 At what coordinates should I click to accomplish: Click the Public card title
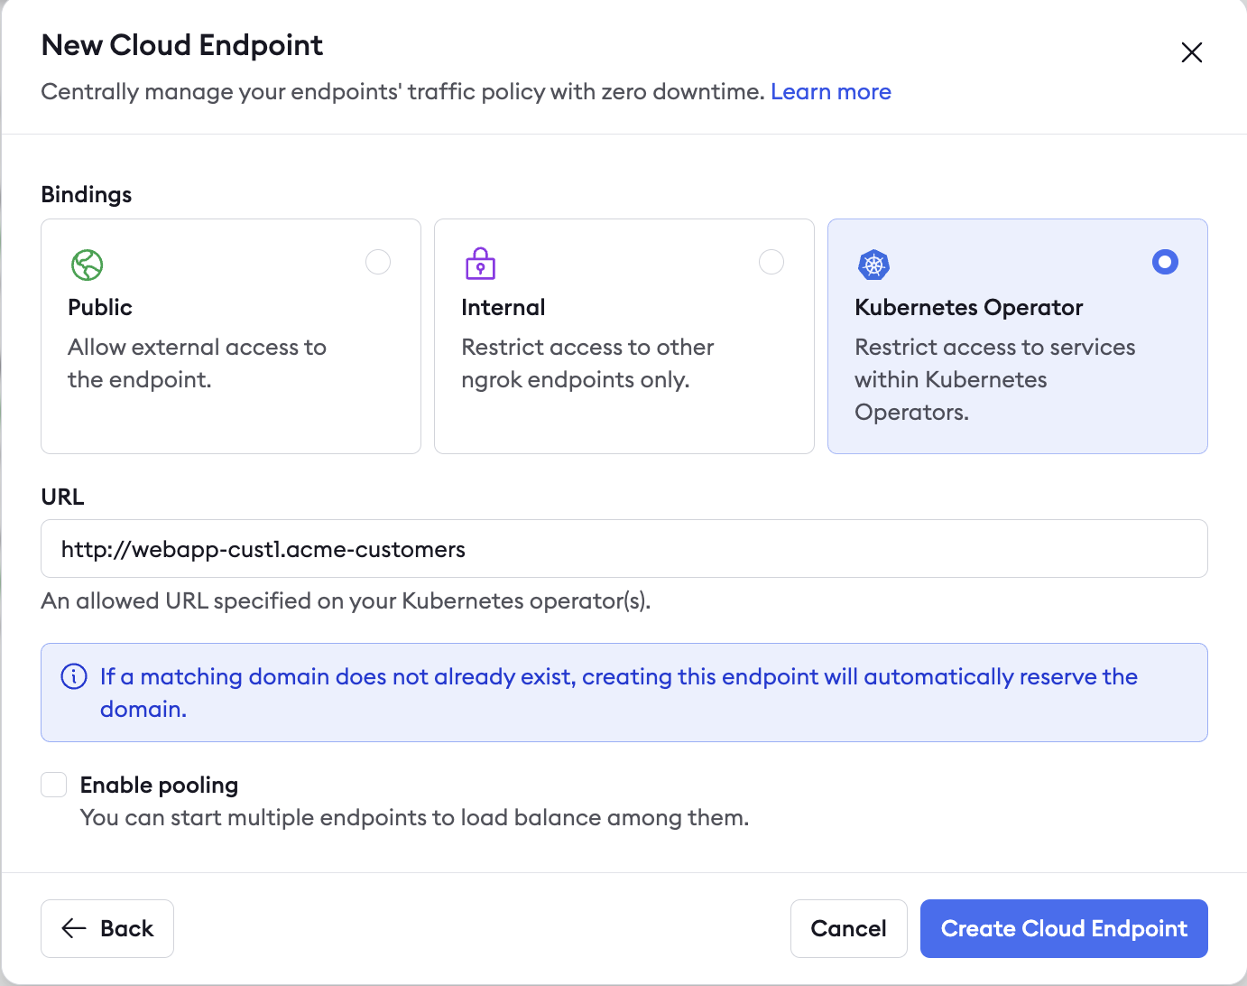(x=100, y=307)
